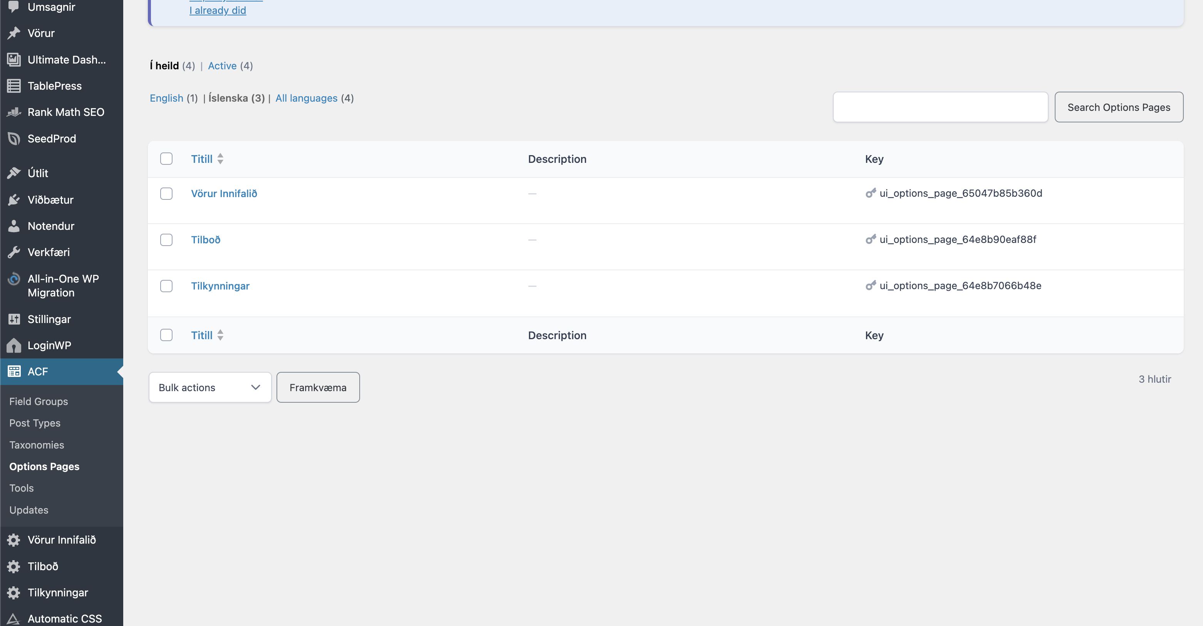Click the Notendur user icon
Screen dimensions: 1203x626
coord(13,226)
